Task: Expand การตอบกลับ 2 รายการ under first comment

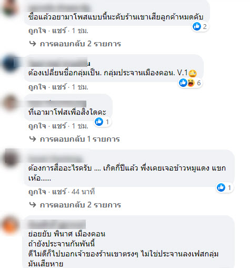Action: coord(81,44)
